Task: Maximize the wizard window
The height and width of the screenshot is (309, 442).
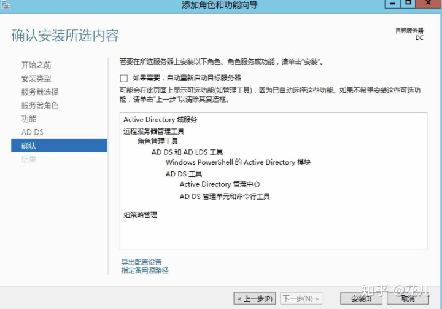Action: [408, 4]
